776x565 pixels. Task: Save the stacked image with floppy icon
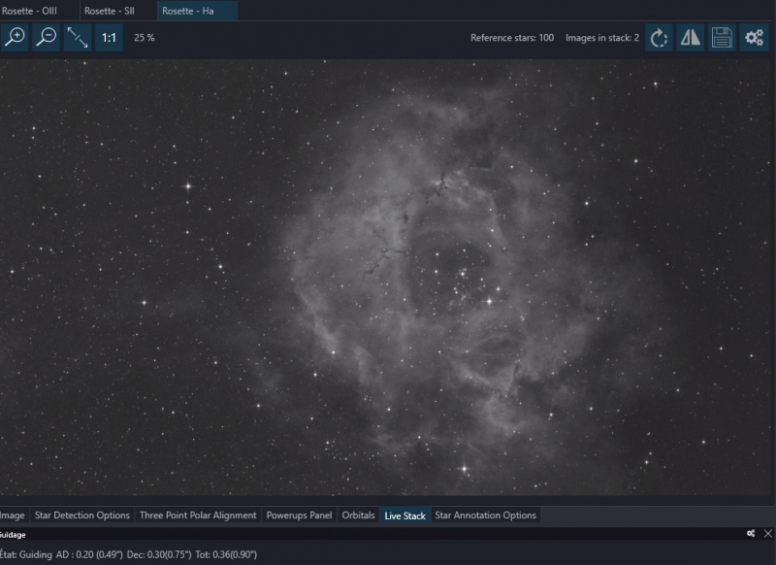click(722, 37)
